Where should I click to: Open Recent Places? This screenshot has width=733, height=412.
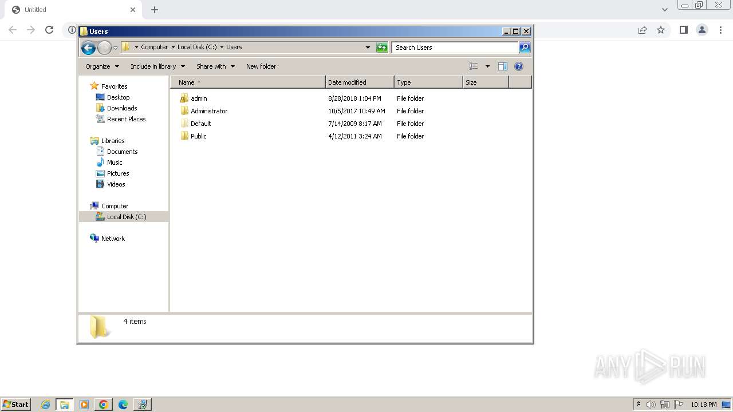(126, 119)
